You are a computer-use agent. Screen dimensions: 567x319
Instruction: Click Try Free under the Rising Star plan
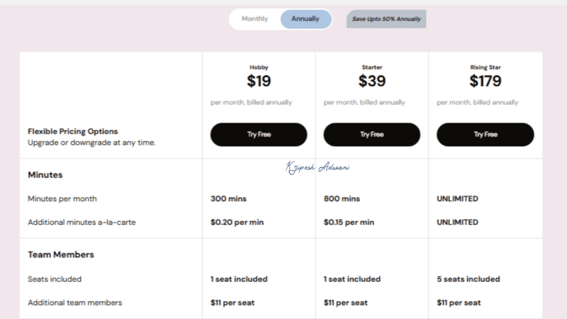pos(485,134)
